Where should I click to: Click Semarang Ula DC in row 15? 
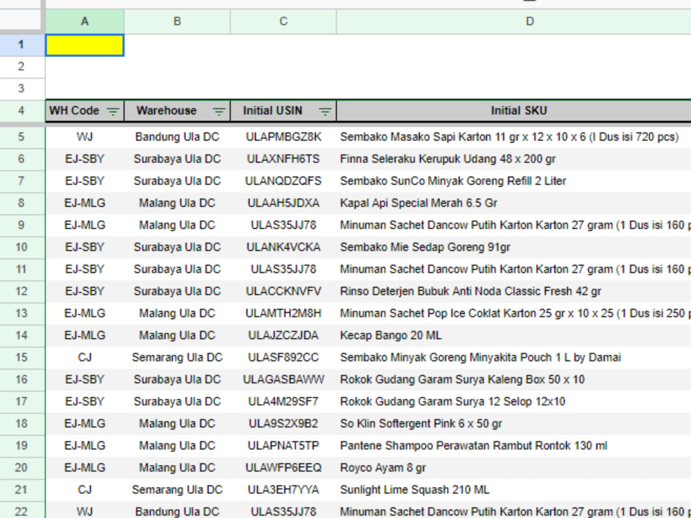(177, 357)
